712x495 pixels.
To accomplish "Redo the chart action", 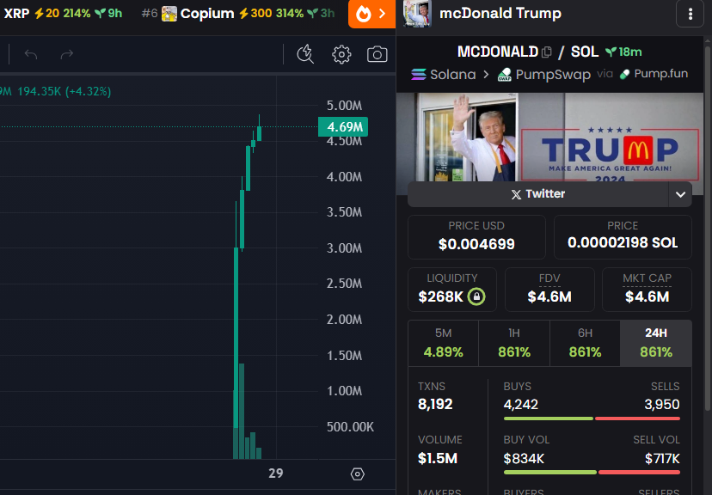I will pos(67,54).
